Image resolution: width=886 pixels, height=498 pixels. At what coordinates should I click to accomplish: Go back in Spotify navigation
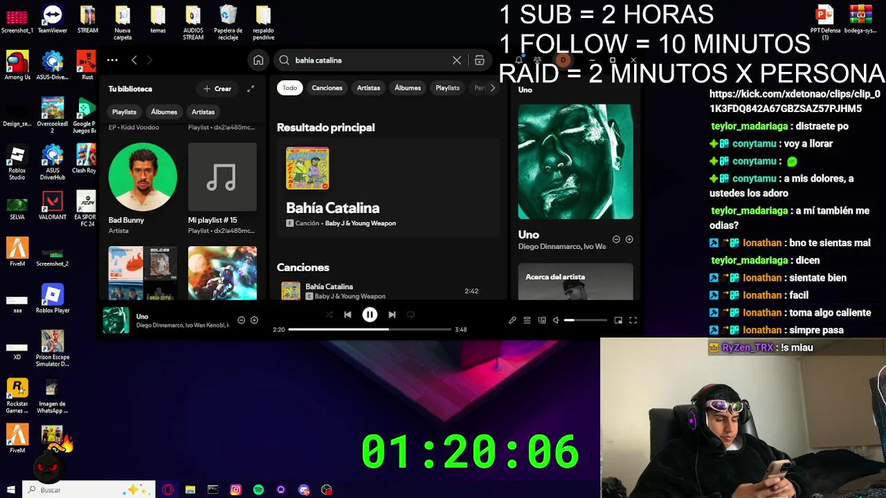click(134, 60)
